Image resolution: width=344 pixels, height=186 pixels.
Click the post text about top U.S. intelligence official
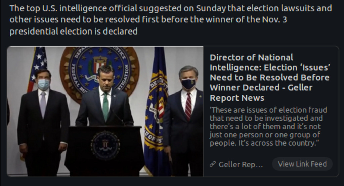170,20
